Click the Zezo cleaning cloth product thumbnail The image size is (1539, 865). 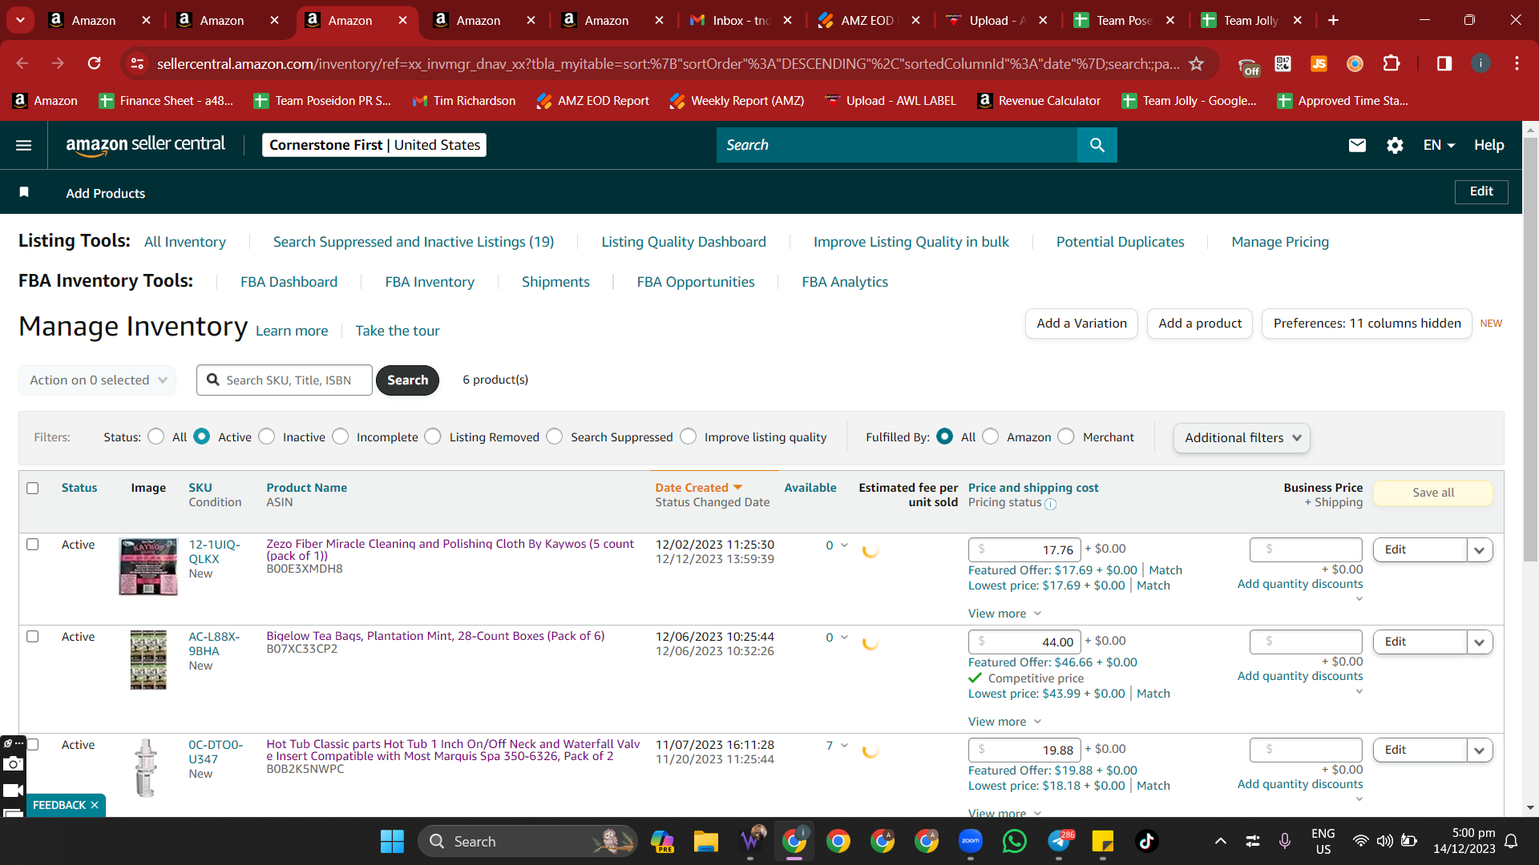pos(148,567)
